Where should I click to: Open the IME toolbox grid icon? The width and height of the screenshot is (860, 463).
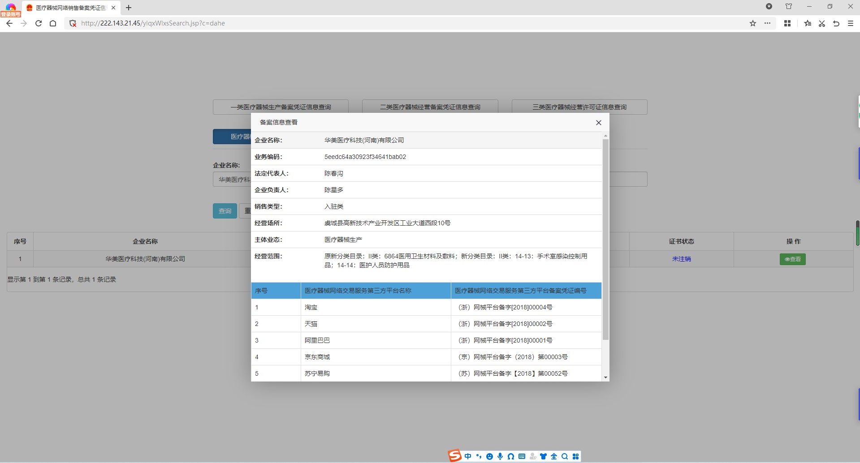click(576, 456)
